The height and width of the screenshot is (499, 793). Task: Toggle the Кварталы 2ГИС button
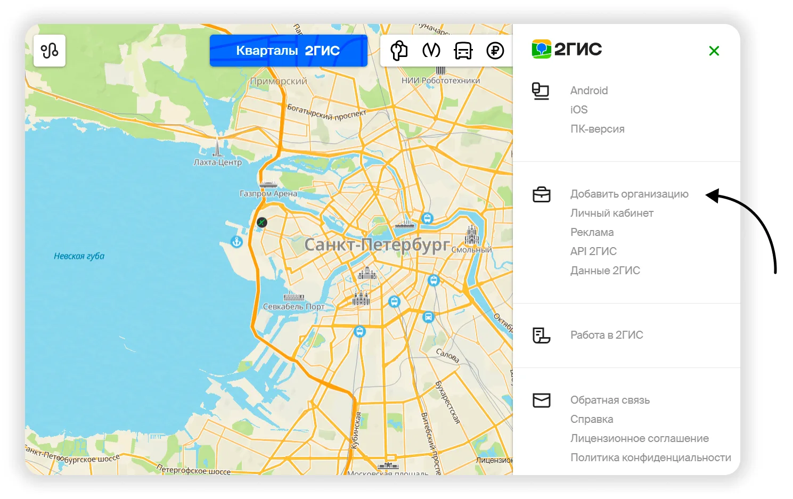point(289,51)
